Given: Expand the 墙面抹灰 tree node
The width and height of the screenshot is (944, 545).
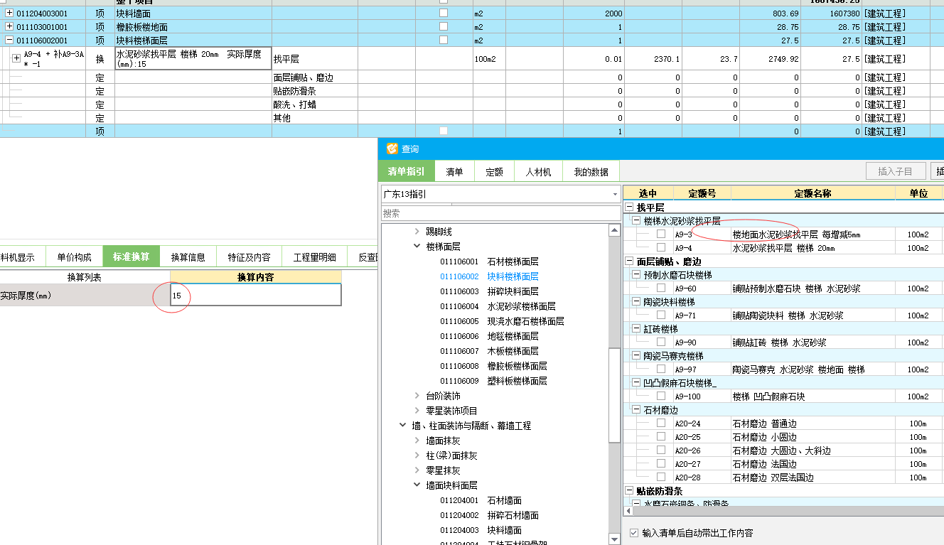Looking at the screenshot, I should pyautogui.click(x=417, y=441).
